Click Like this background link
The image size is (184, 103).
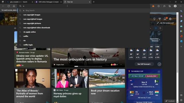click(167, 23)
